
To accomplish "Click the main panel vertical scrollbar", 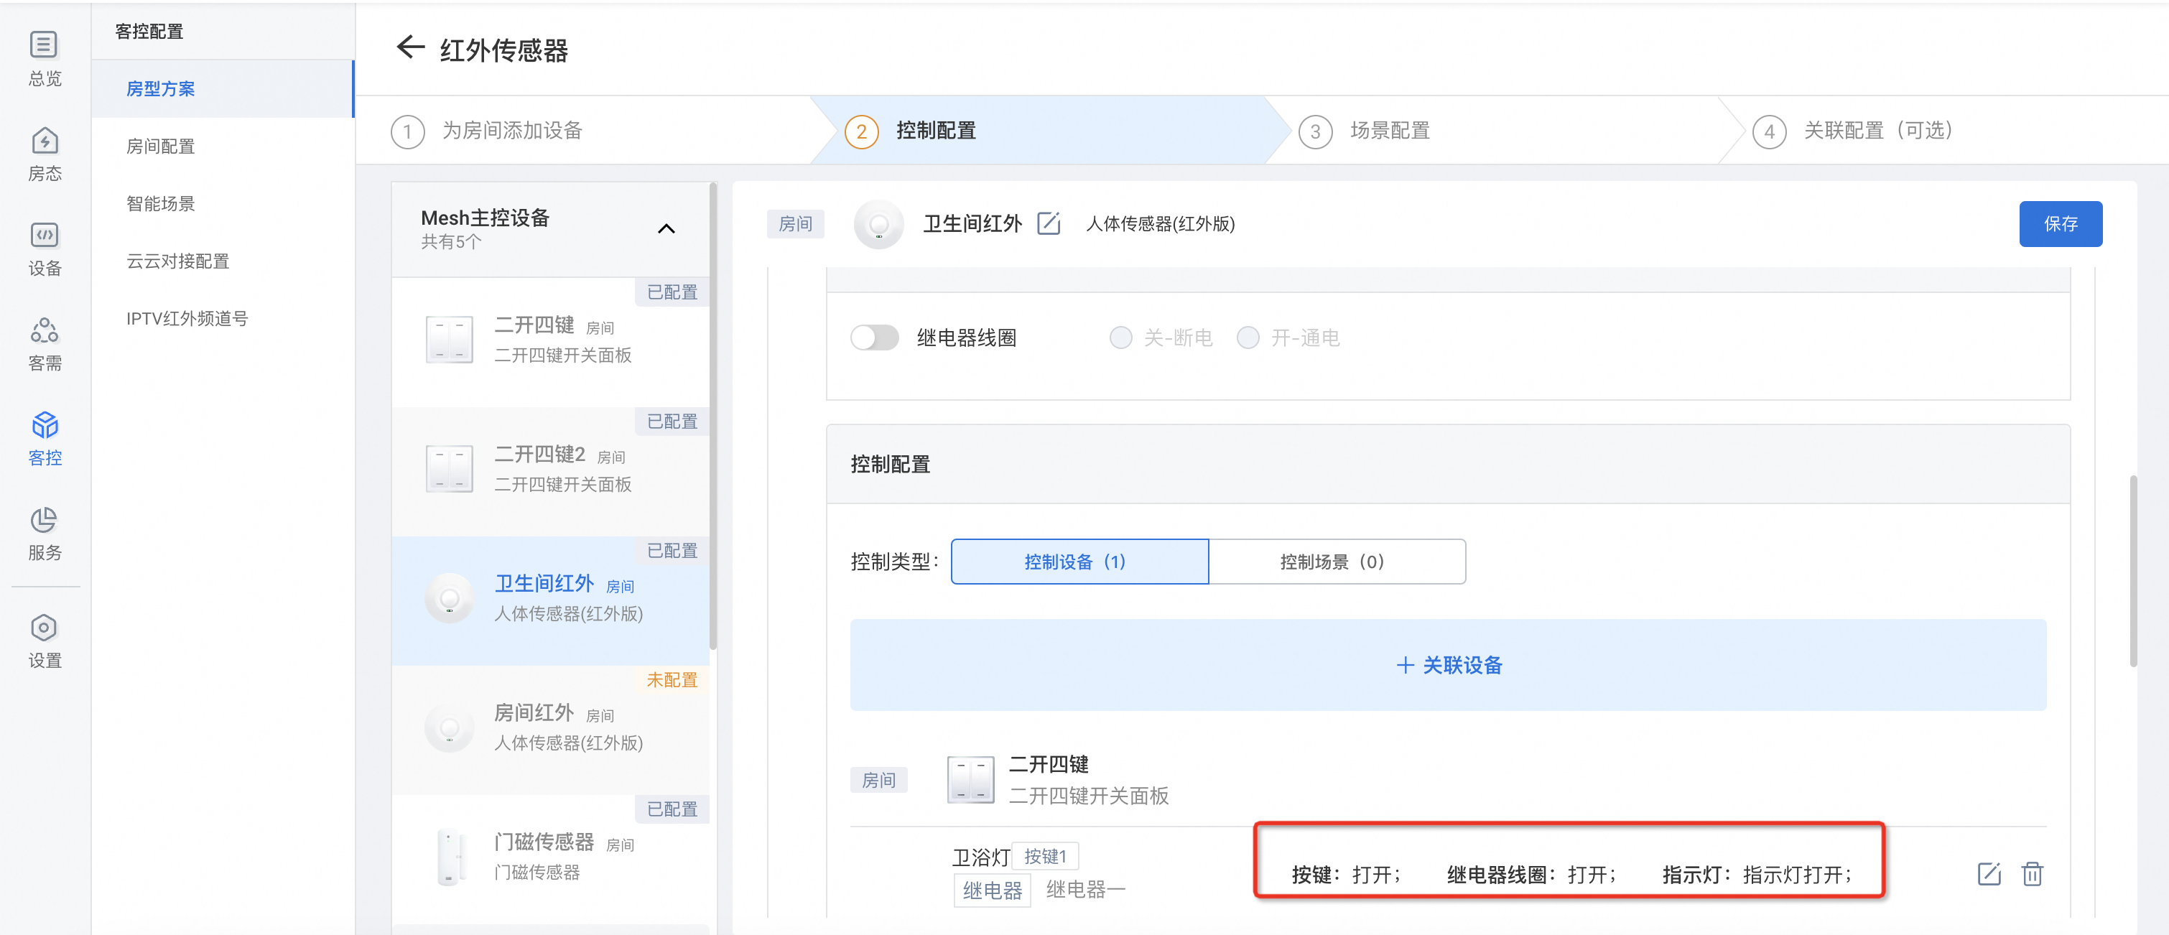I will coord(2133,572).
